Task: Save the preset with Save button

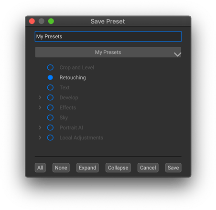Action: pyautogui.click(x=173, y=168)
